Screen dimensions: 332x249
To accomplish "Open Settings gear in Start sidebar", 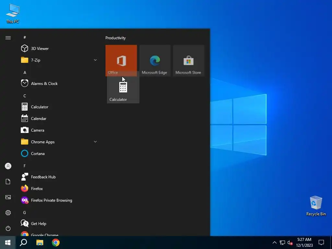I will coord(8,213).
